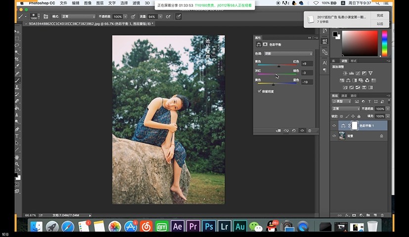
Task: Click the 完成 button in the notification
Action: coord(380,15)
